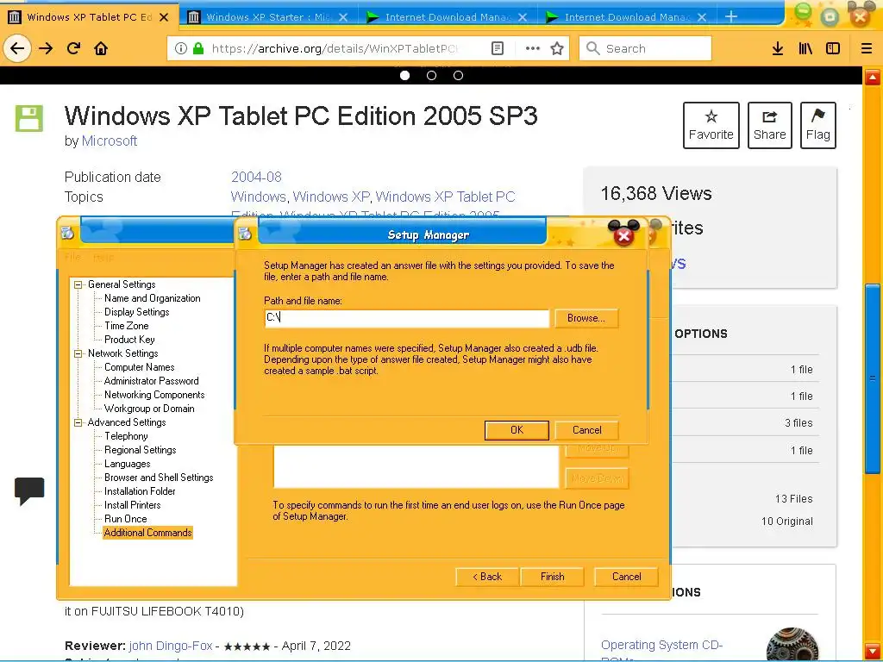Add this item to Favorites
This screenshot has height=662, width=883.
[711, 125]
